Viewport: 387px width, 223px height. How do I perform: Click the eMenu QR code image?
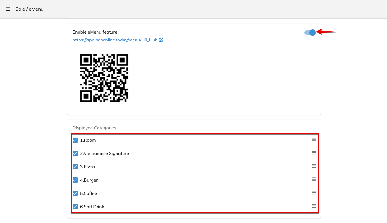[104, 78]
